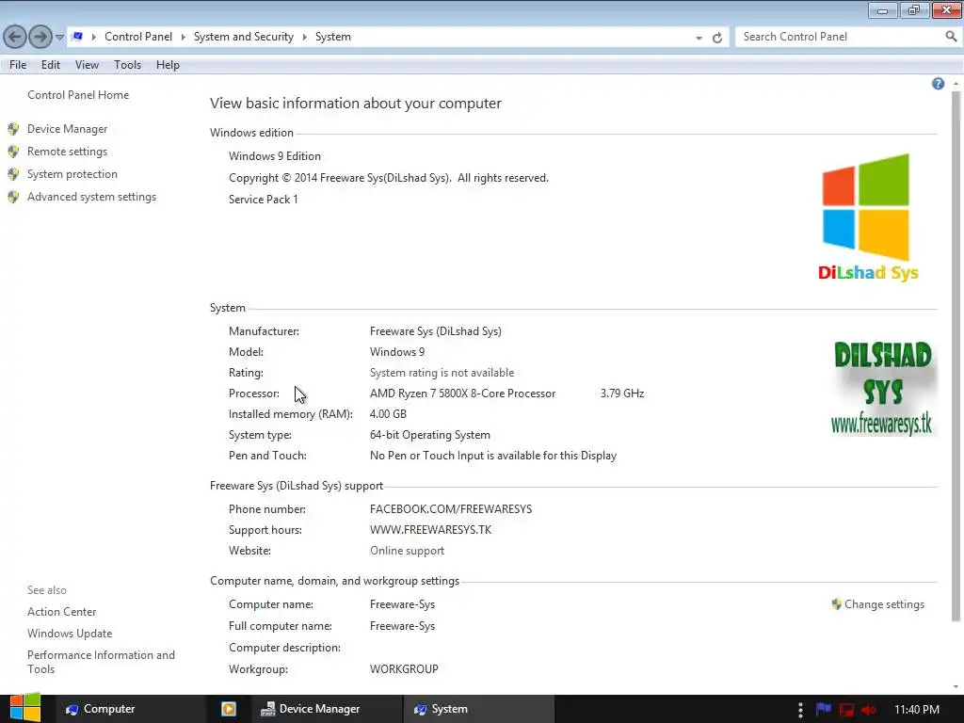Open the Edit menu
This screenshot has height=723, width=964.
coord(51,65)
